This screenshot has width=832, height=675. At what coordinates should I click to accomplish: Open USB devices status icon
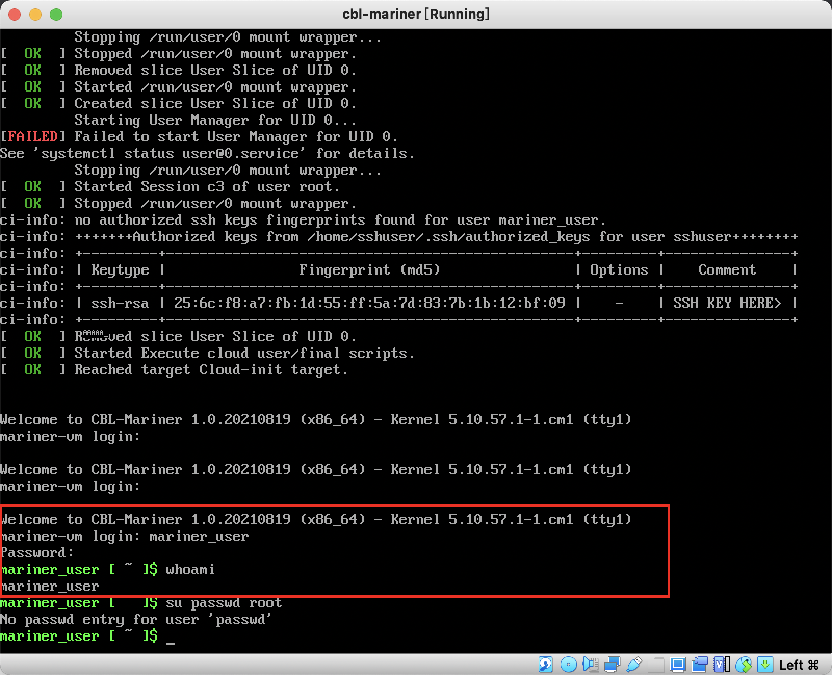tap(634, 664)
